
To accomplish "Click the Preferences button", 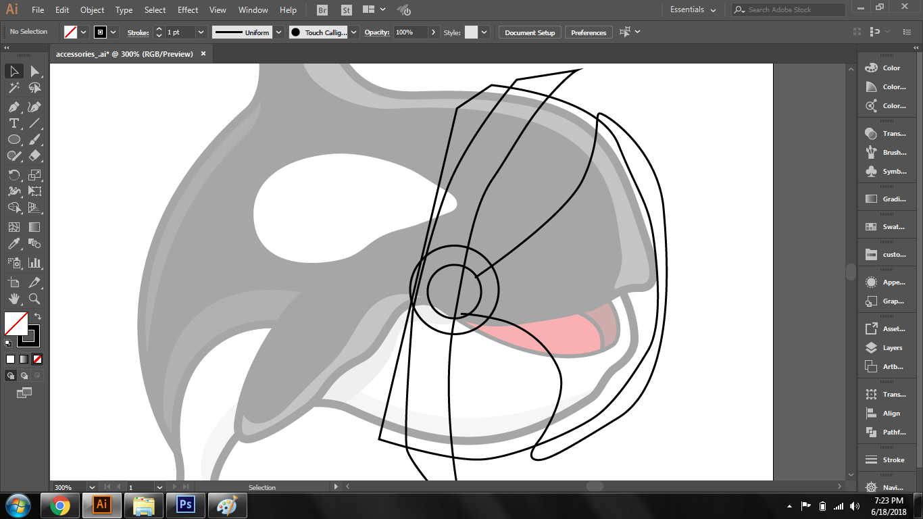I will (x=589, y=32).
